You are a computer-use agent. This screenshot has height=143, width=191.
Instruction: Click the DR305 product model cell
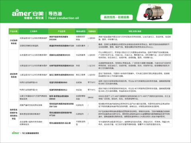point(62,55)
